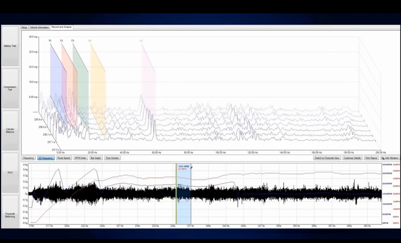Select the T3 vibration marker label
Screen dimensions: 401x243
pos(72,41)
